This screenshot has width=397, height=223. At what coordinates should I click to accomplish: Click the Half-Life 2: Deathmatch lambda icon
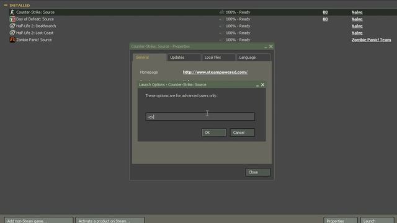[x=12, y=26]
